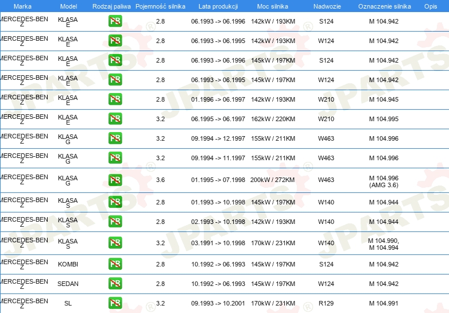Screen dimensions: 449x313
Task: Select the M 104.990, M 104.994 cell
Action: pos(384,244)
